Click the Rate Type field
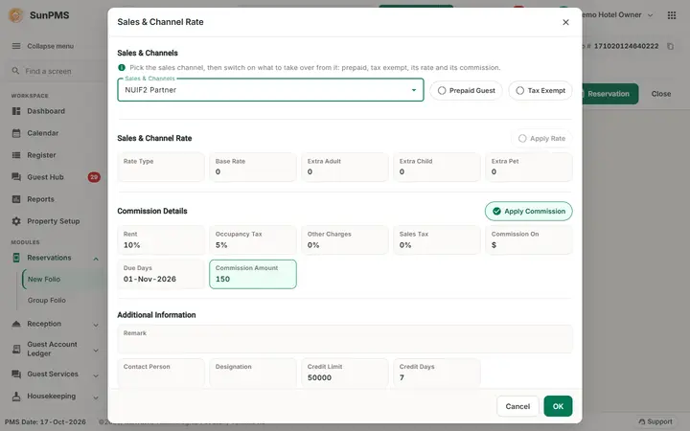This screenshot has height=431, width=690. pos(161,167)
